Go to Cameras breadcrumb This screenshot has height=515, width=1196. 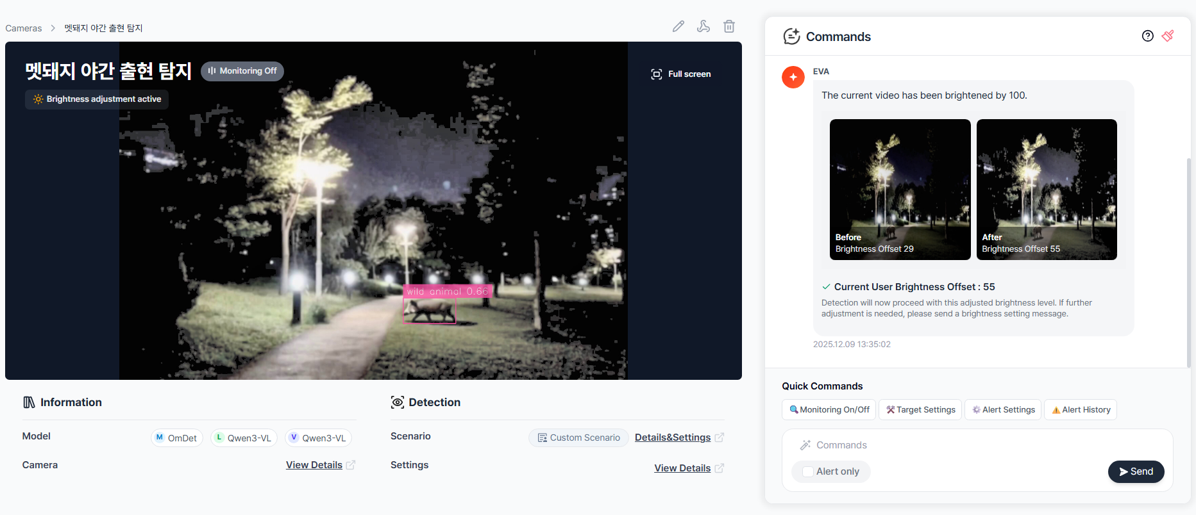coord(24,28)
